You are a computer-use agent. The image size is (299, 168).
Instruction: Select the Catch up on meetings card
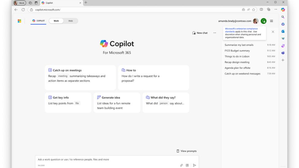point(80,78)
